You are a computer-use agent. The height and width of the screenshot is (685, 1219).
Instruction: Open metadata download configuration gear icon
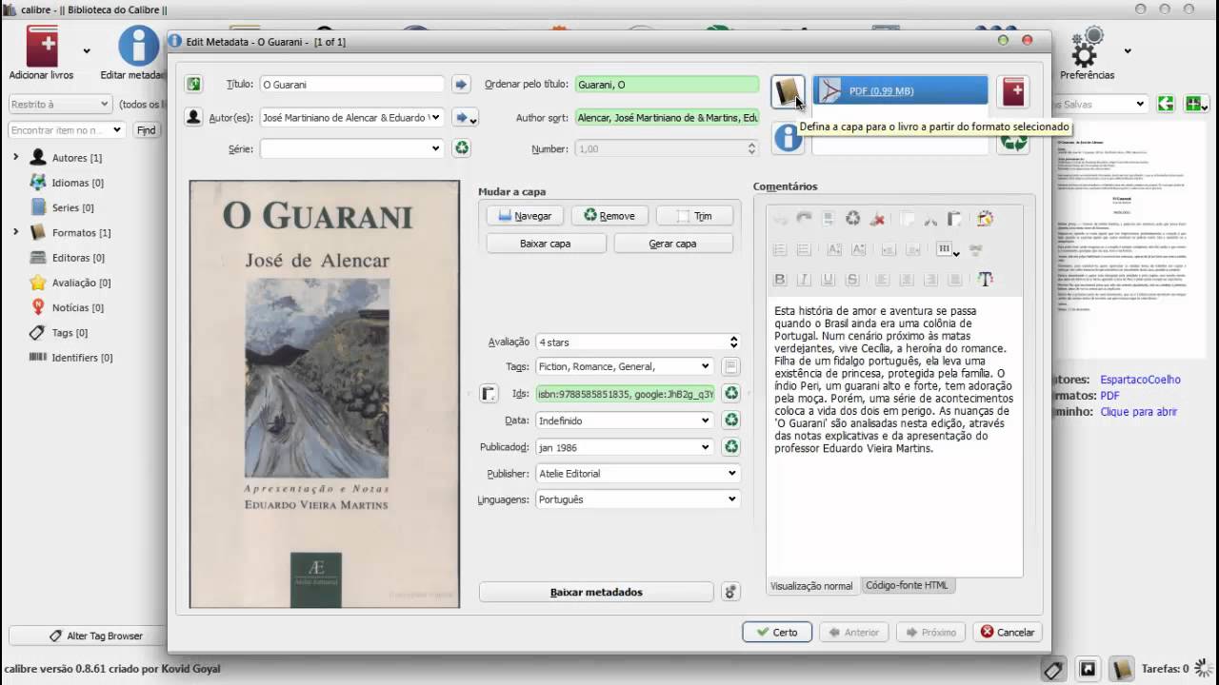point(730,592)
